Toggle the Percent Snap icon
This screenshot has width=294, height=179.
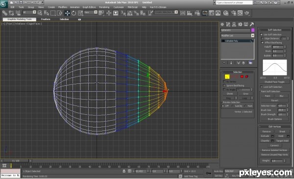(x=136, y=13)
